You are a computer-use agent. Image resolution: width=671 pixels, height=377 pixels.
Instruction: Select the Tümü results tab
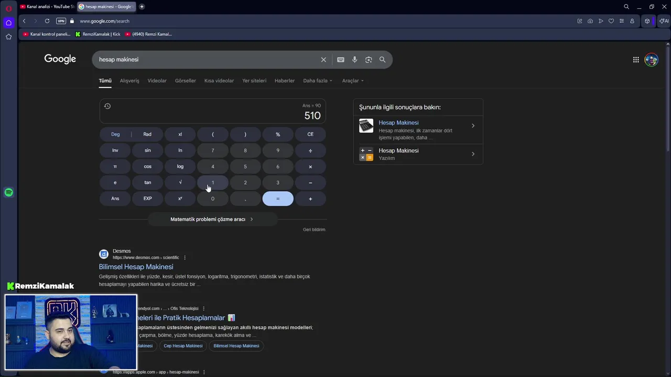(x=105, y=81)
